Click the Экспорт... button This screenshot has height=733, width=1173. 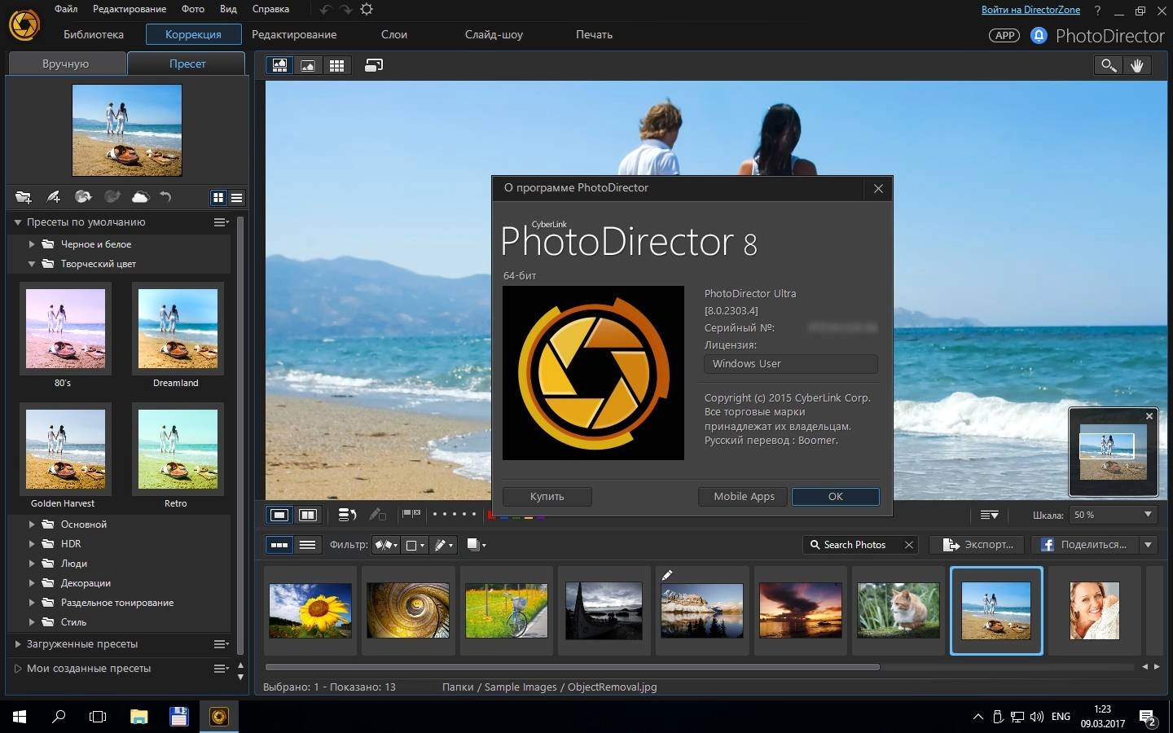coord(977,545)
